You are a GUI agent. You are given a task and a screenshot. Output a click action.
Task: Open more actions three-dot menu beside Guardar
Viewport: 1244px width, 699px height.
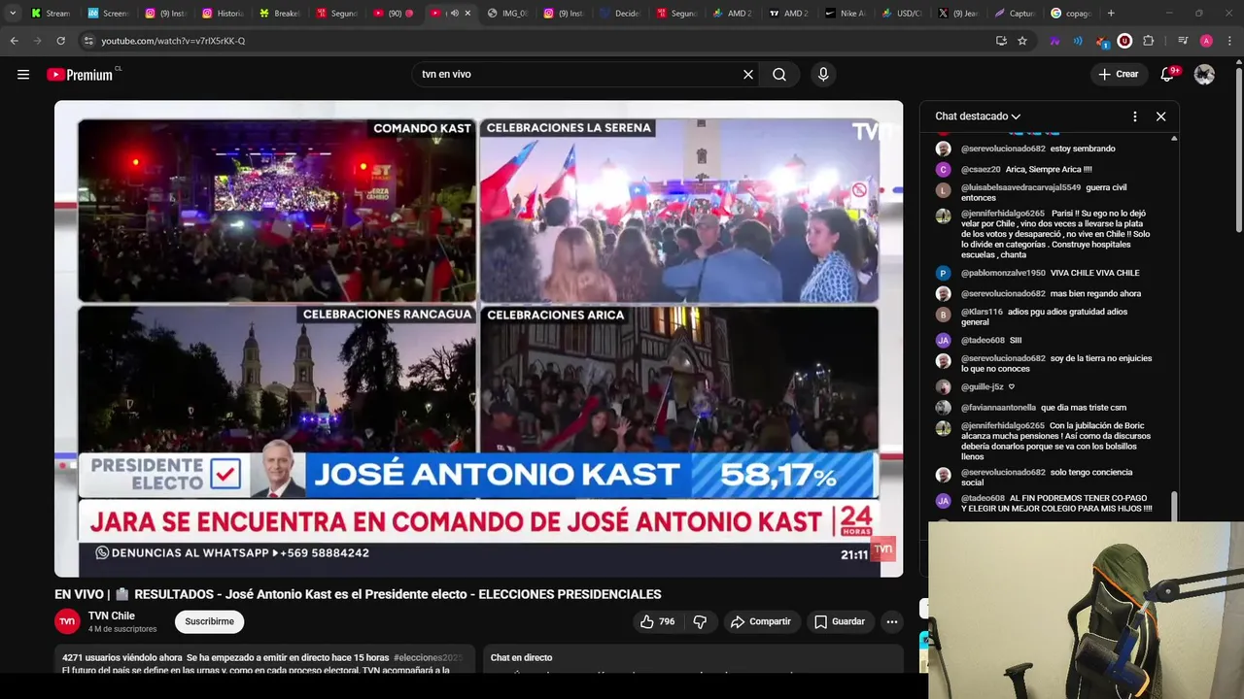point(892,621)
